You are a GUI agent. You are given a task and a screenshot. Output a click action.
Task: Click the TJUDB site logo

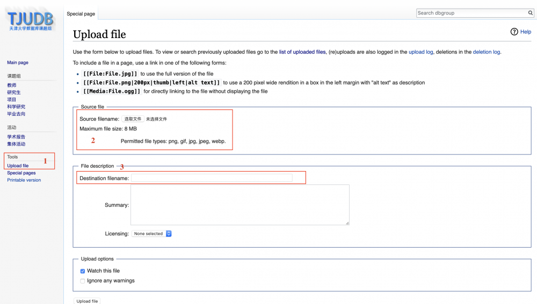[x=31, y=21]
